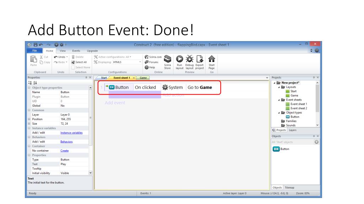Click Add event in event sheet
The height and width of the screenshot is (204, 364).
click(x=115, y=103)
